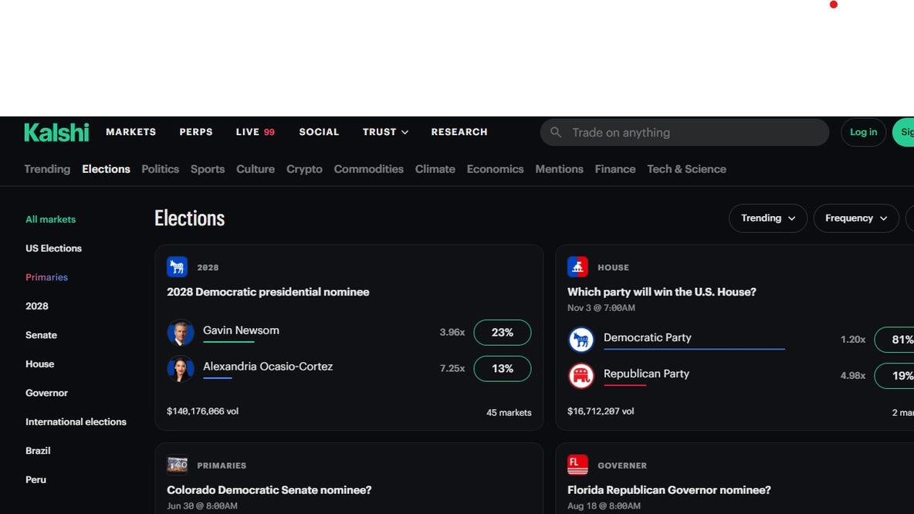Click the Alexandria Ocasio-Cortez name
The height and width of the screenshot is (514, 914).
point(268,367)
